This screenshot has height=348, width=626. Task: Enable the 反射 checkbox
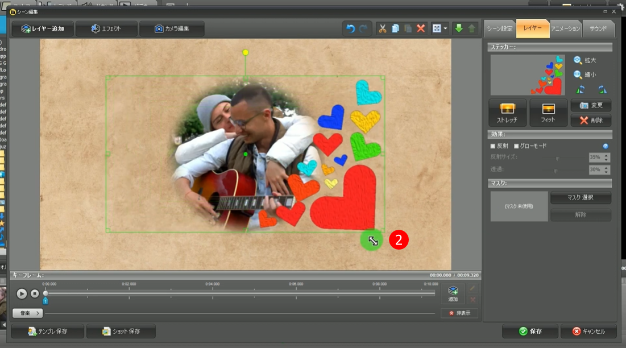pos(493,146)
